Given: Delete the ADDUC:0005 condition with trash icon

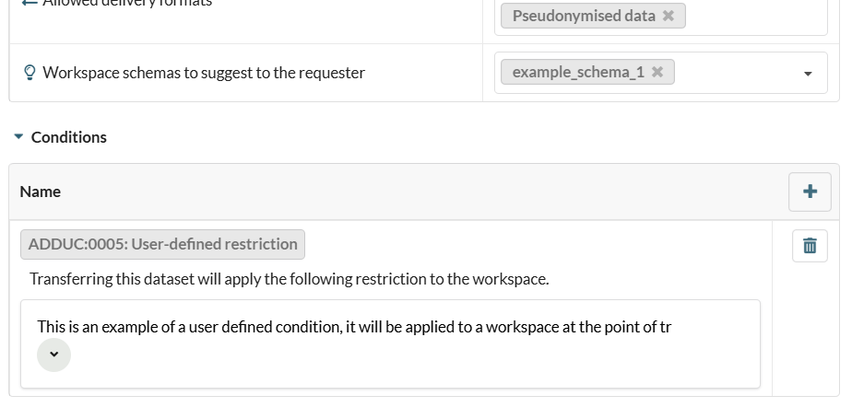Looking at the screenshot, I should point(810,246).
